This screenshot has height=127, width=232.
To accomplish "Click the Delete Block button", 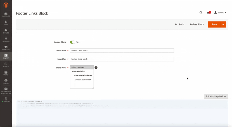I will tap(197, 25).
